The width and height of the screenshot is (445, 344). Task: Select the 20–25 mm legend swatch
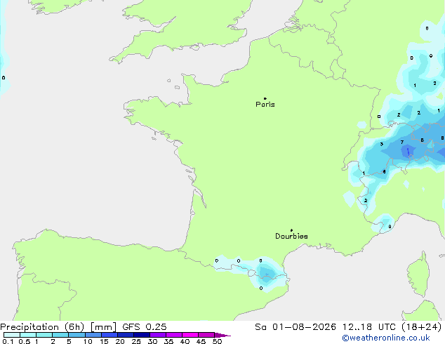pyautogui.click(x=125, y=335)
